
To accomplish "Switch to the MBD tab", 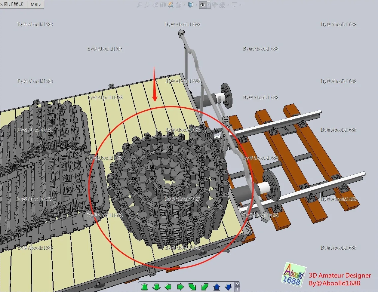I will [x=35, y=4].
